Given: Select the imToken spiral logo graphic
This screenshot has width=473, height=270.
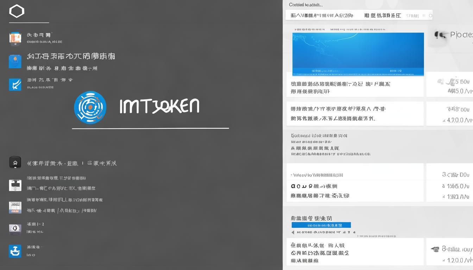Looking at the screenshot, I should pos(90,107).
